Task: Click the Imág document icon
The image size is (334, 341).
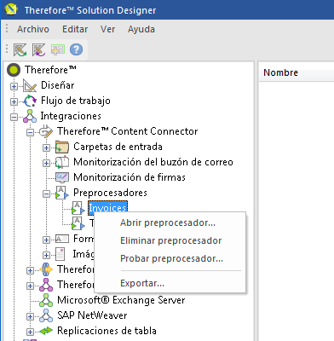Action: 60,254
